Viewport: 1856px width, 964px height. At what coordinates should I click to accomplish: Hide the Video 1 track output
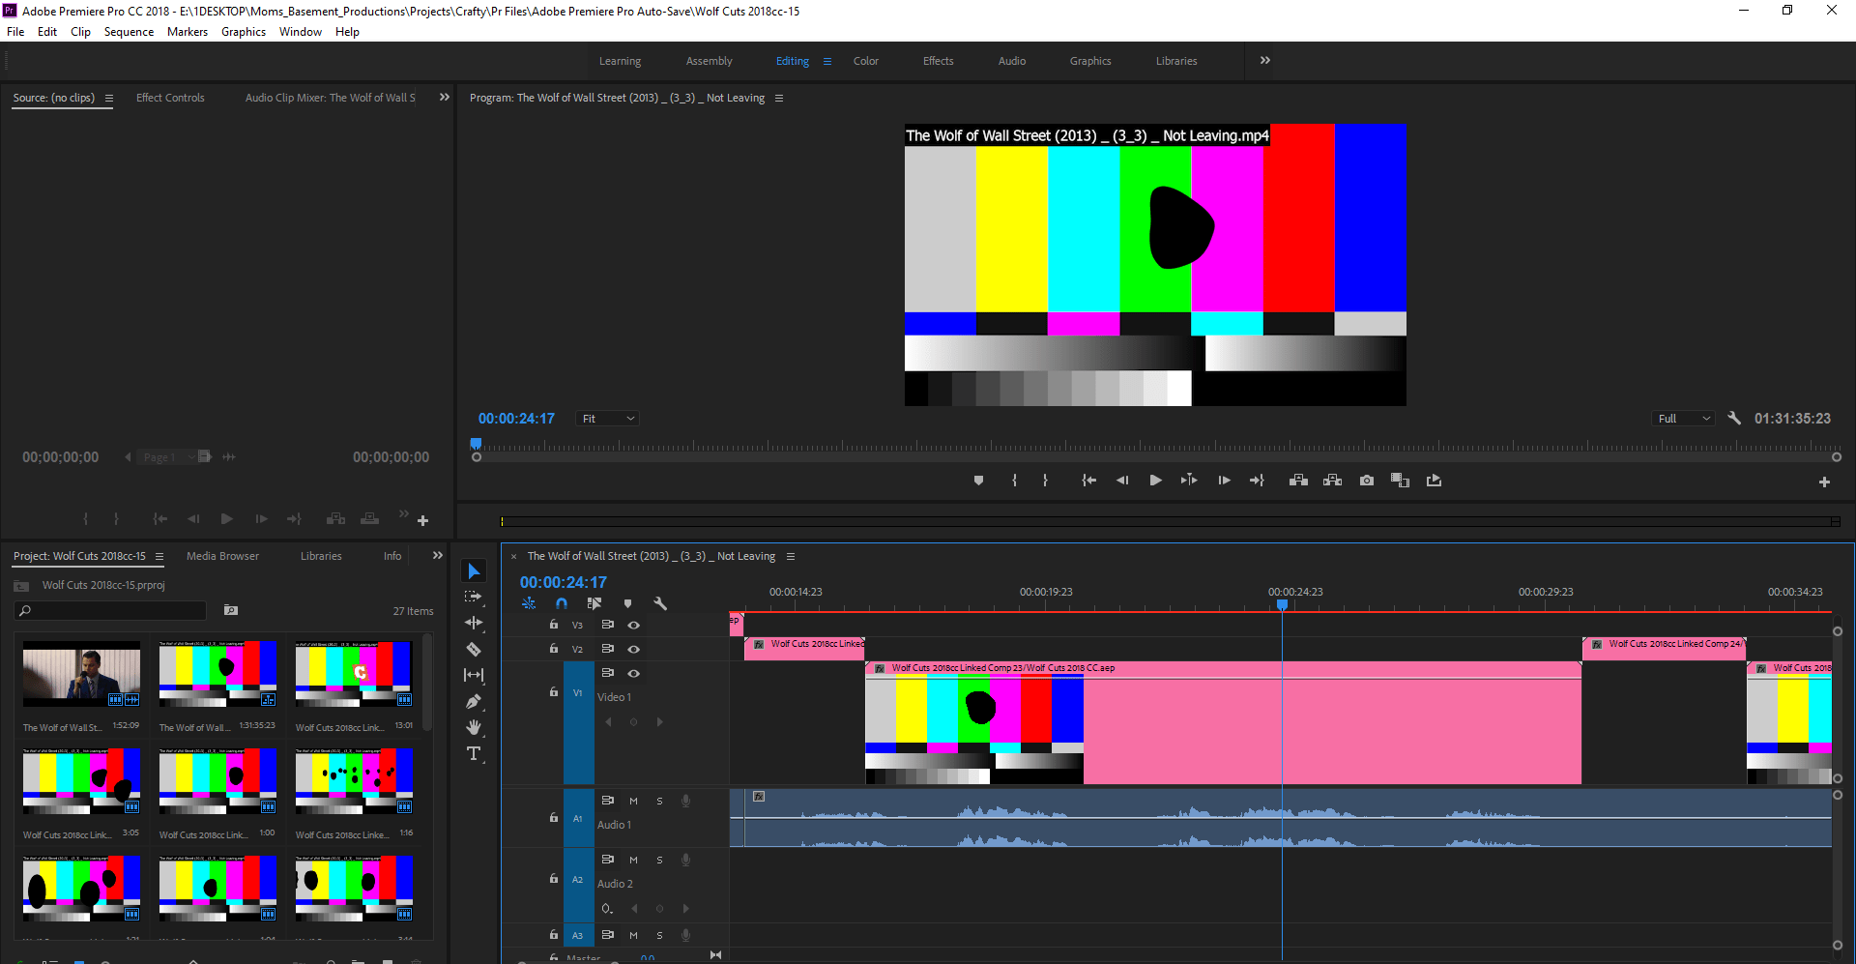point(634,673)
